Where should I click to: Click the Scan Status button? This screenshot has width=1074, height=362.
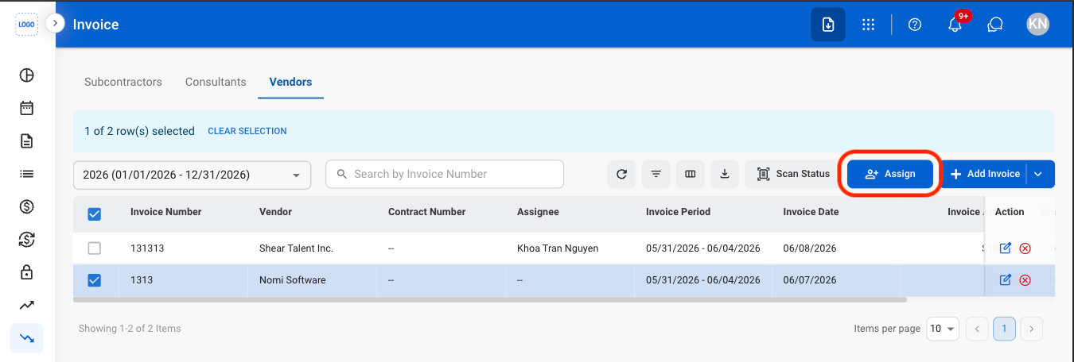[x=793, y=174]
